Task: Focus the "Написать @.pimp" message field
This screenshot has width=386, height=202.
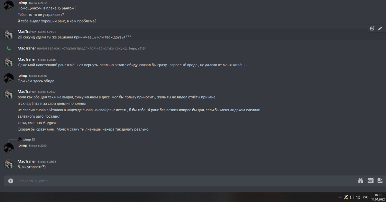Action: click(x=161, y=181)
